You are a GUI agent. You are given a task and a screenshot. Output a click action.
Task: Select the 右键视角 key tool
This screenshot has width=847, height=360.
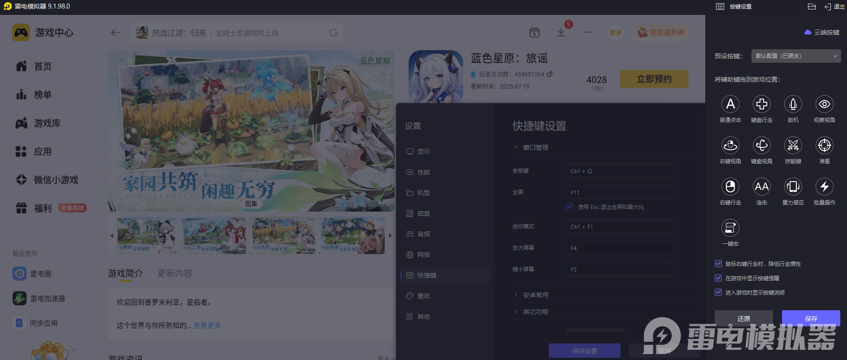click(x=730, y=145)
